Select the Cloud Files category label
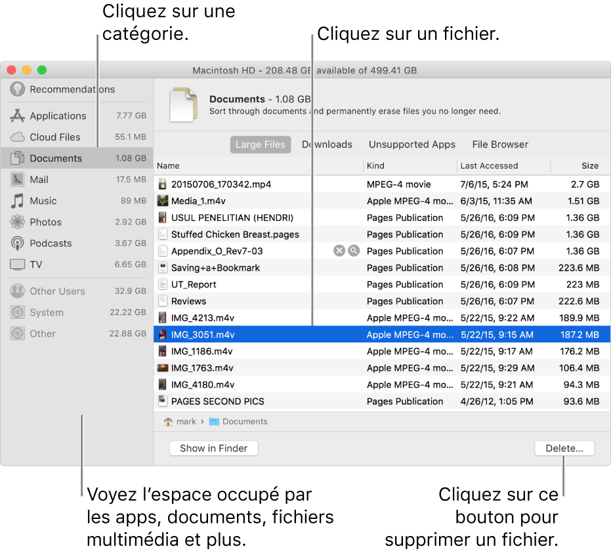The height and width of the screenshot is (555, 611). pos(55,137)
